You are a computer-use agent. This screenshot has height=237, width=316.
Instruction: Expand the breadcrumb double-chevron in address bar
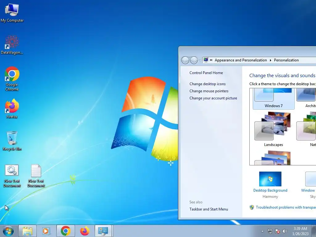click(211, 60)
